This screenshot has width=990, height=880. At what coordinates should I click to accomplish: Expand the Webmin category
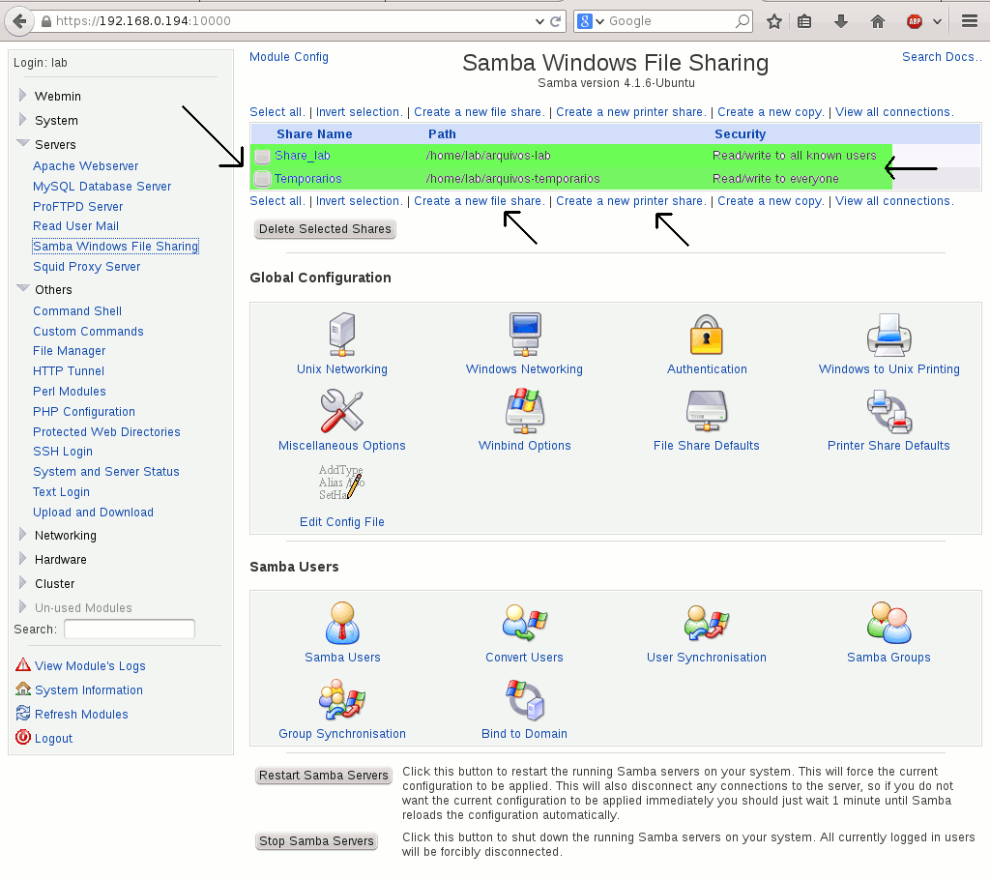(x=23, y=96)
